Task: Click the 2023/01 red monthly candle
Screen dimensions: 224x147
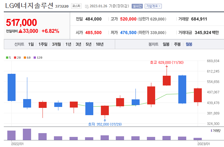Action: pyautogui.click(x=198, y=95)
